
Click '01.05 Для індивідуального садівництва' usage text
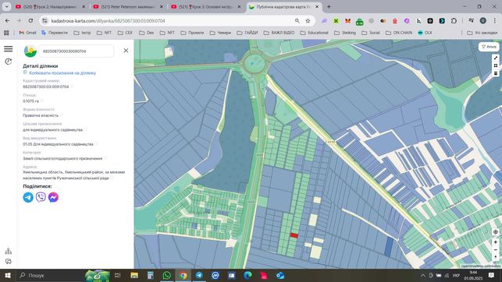[x=58, y=144]
